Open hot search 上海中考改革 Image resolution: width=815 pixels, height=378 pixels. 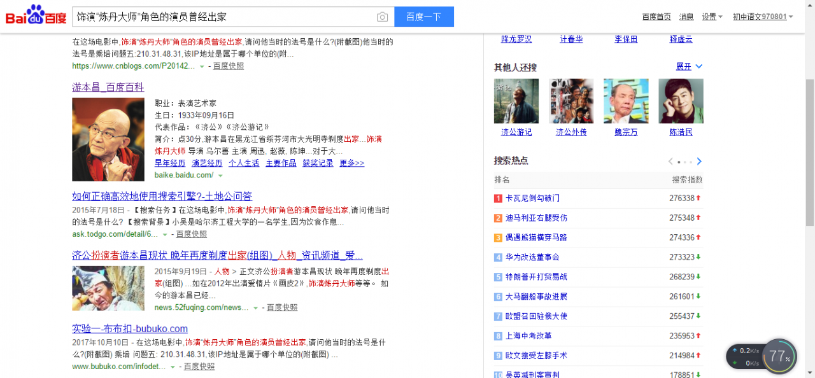(528, 336)
